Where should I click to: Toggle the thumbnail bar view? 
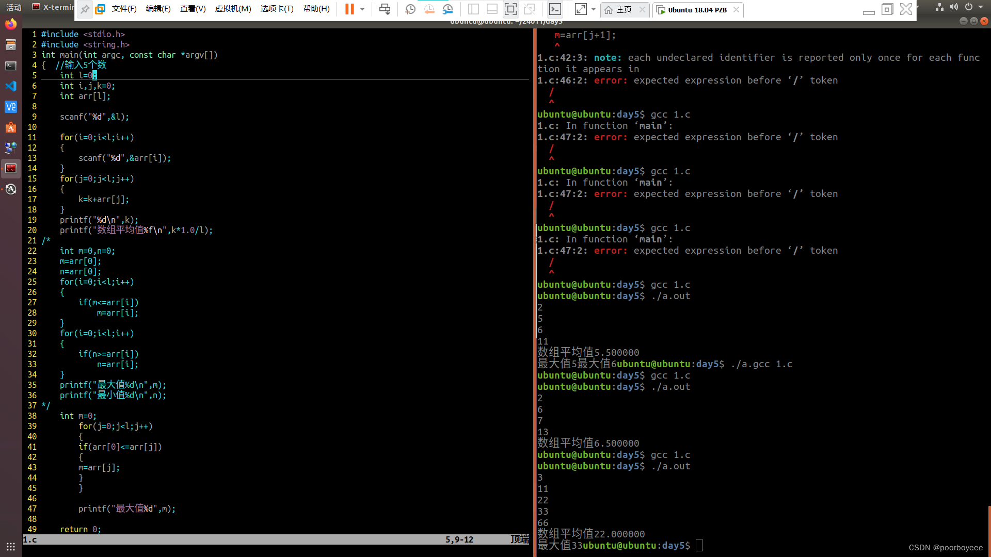[492, 9]
